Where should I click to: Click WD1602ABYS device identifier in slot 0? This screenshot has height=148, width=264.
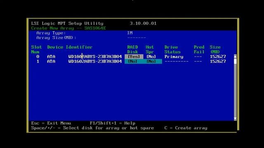coord(95,57)
